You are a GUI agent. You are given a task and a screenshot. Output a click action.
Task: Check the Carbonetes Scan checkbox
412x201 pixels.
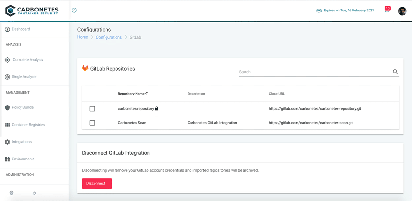(x=92, y=123)
